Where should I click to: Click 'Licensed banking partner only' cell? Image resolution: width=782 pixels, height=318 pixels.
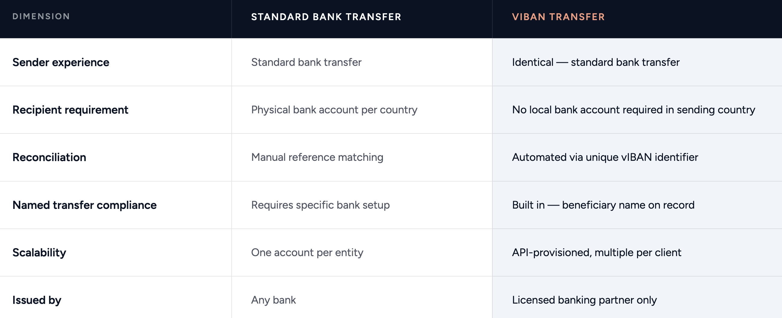(584, 300)
